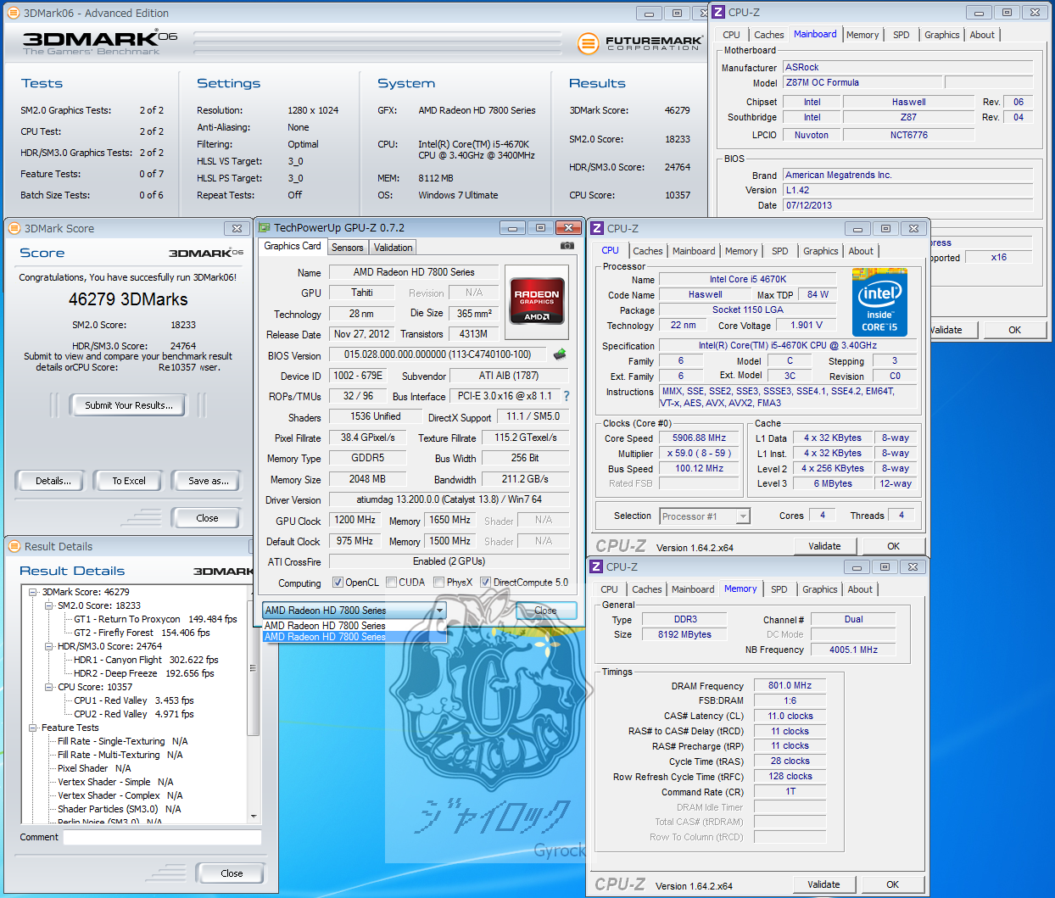
Task: Click the Model Z87M OC Formula field
Action: (862, 82)
